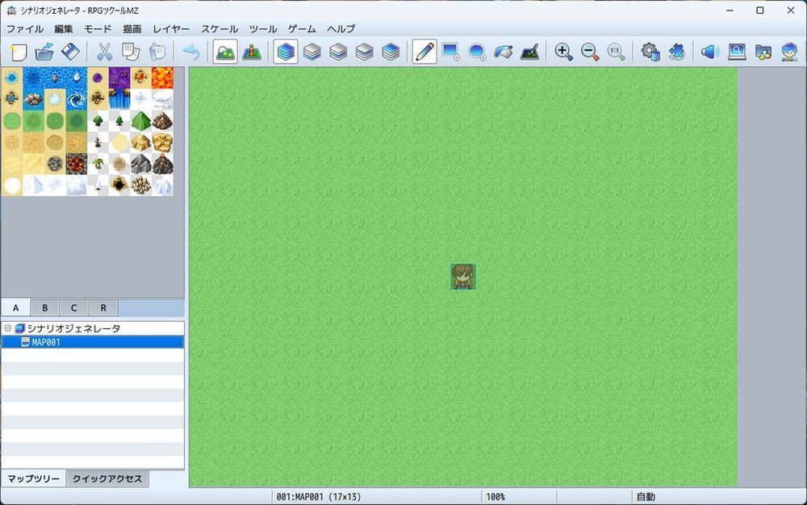Image resolution: width=807 pixels, height=505 pixels.
Task: Pick the lava tile in palette
Action: point(162,77)
